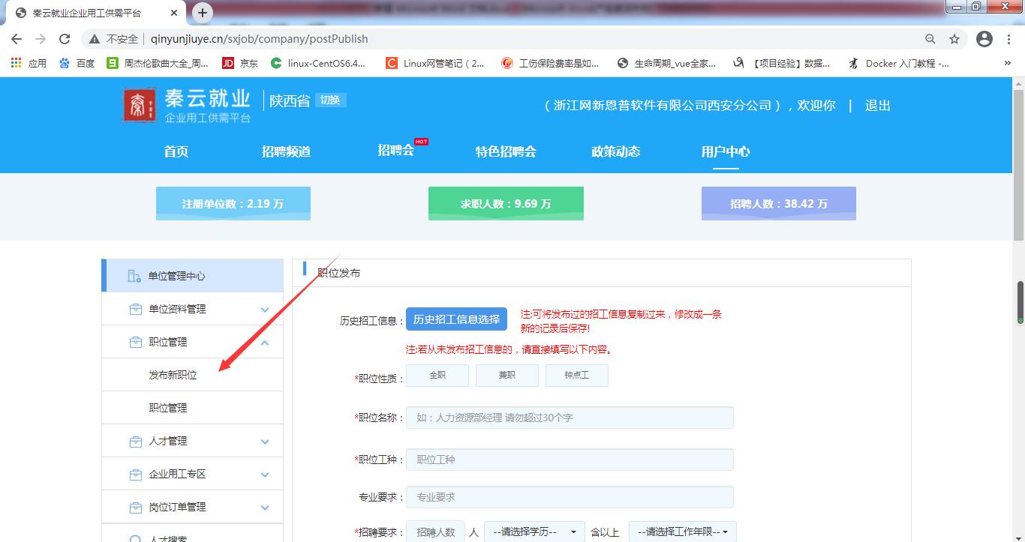Focus the 专业要求 input field
The height and width of the screenshot is (542, 1025).
[570, 497]
